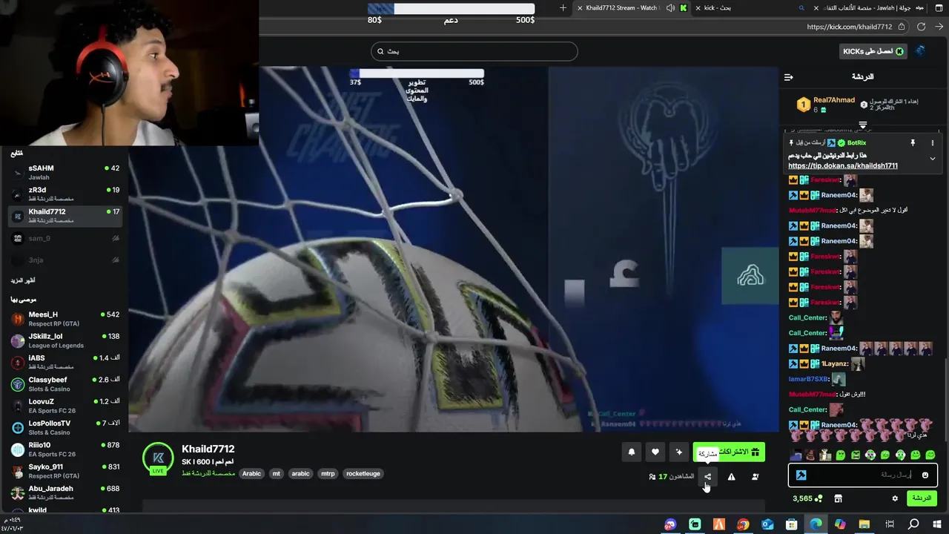Click the user-with-bars icon beside the report triangle
The width and height of the screenshot is (949, 534).
tap(755, 477)
